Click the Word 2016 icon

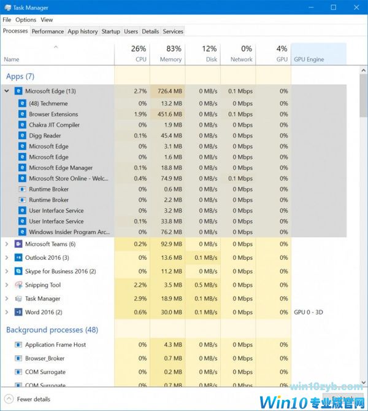[18, 312]
